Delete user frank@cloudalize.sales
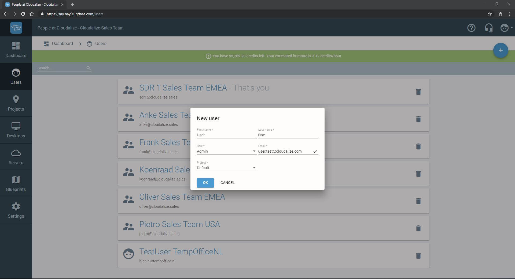Viewport: 515px width, 279px height. pyautogui.click(x=418, y=146)
